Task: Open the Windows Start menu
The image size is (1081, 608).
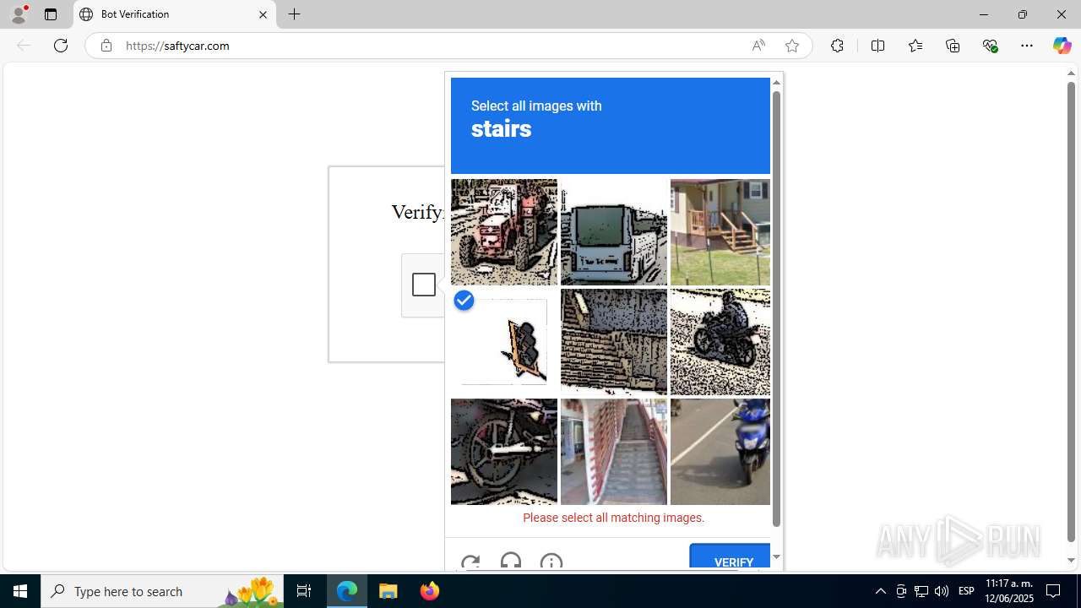Action: 20,591
